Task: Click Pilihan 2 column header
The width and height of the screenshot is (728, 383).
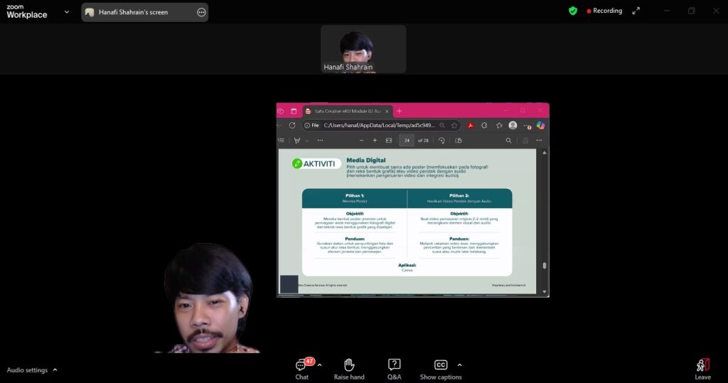Action: [460, 198]
